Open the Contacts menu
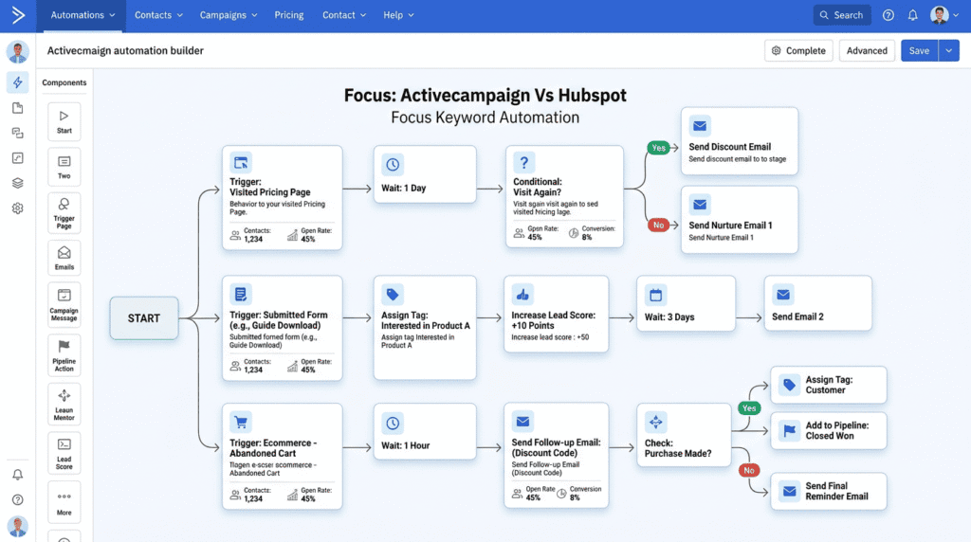971x542 pixels. click(x=158, y=15)
